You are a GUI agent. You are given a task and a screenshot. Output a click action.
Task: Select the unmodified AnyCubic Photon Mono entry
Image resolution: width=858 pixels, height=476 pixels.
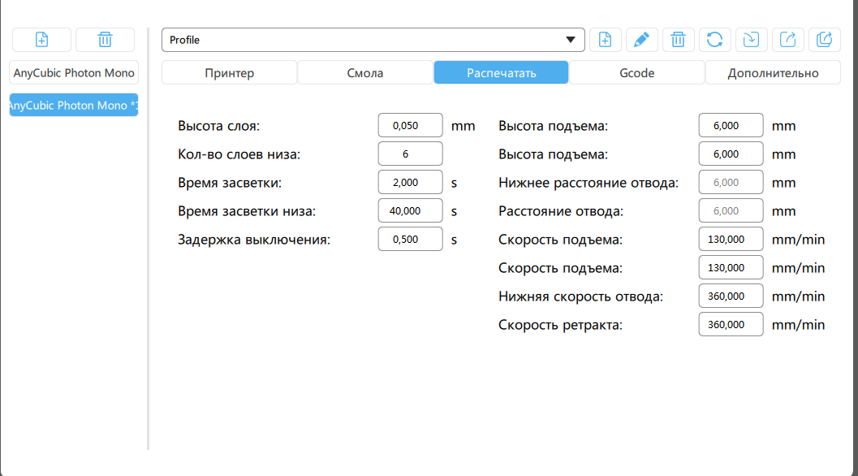(x=74, y=72)
